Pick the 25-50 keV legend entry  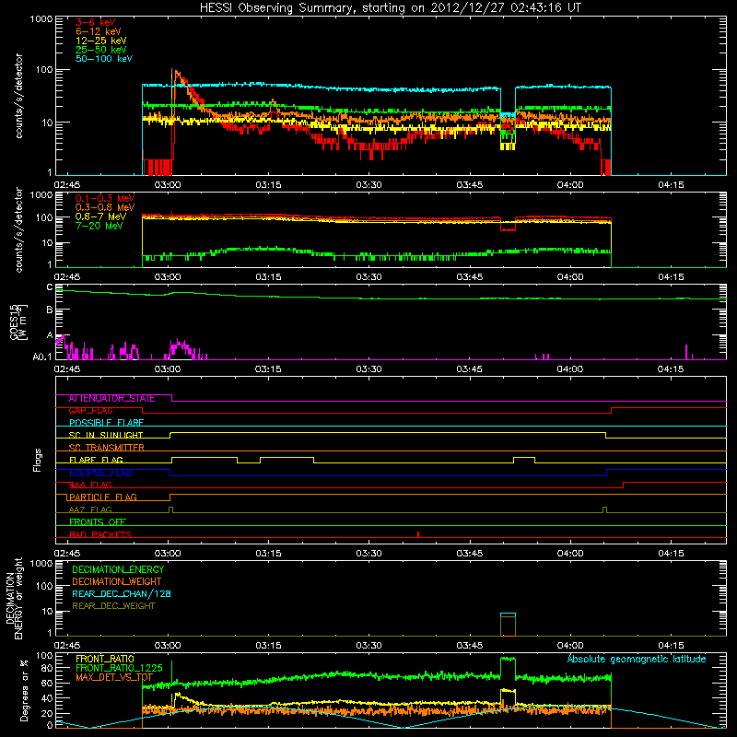click(x=101, y=50)
